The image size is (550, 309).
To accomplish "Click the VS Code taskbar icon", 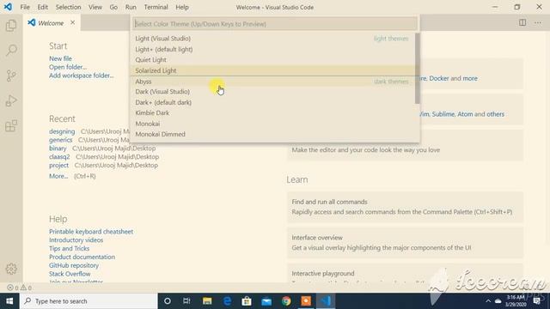I will click(x=326, y=301).
